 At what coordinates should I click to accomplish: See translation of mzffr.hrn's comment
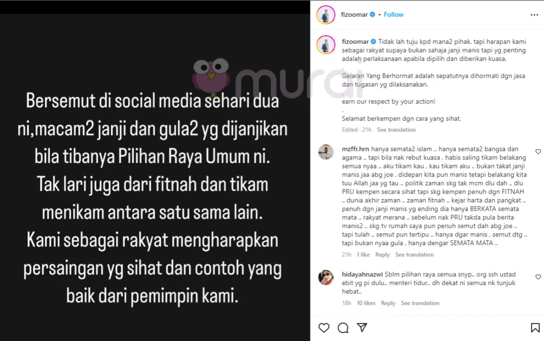414,255
